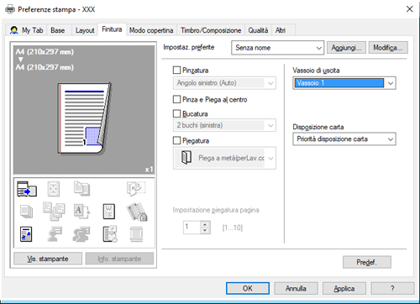The width and height of the screenshot is (420, 304).
Task: Open the Angolo sinistro (Auto) dropdown
Action: [x=224, y=83]
